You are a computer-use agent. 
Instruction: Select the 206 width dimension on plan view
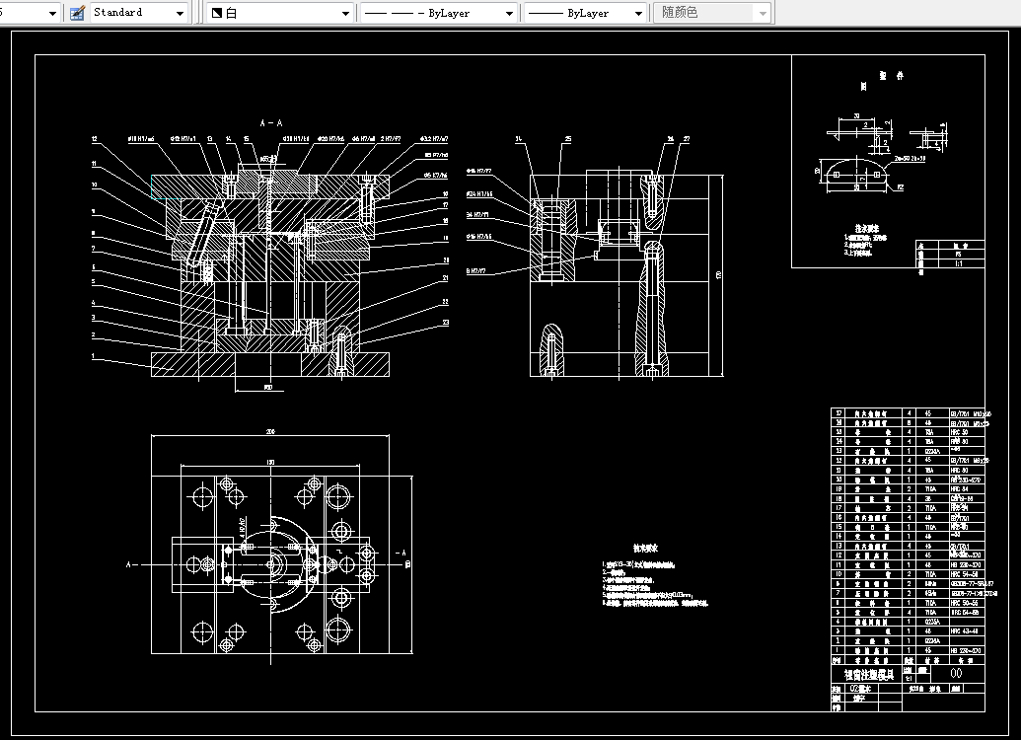click(x=270, y=431)
